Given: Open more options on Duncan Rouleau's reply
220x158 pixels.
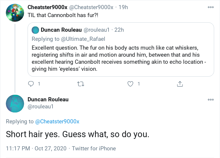Looking at the screenshot, I should point(211,100).
